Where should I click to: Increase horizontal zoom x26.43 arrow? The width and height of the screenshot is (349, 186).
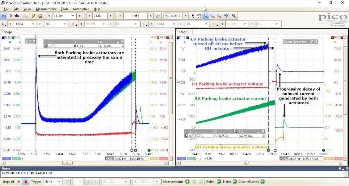(186, 16)
